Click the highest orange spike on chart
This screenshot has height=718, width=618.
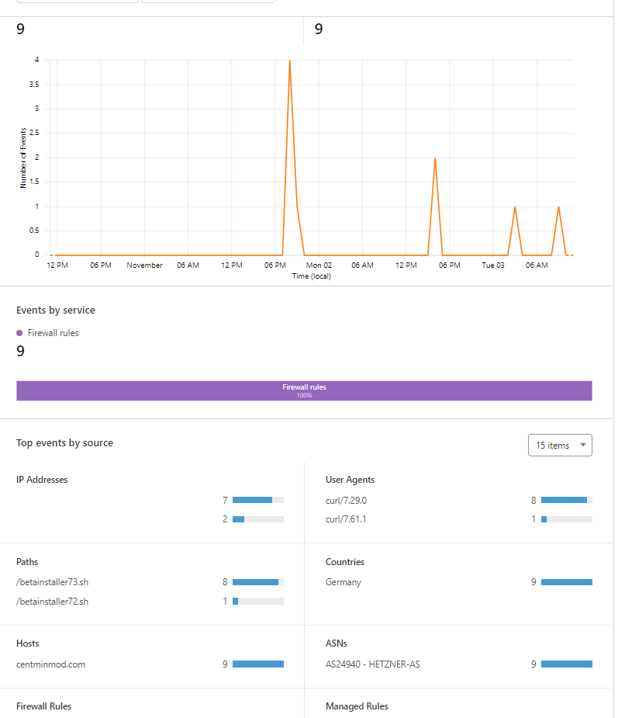pos(289,61)
